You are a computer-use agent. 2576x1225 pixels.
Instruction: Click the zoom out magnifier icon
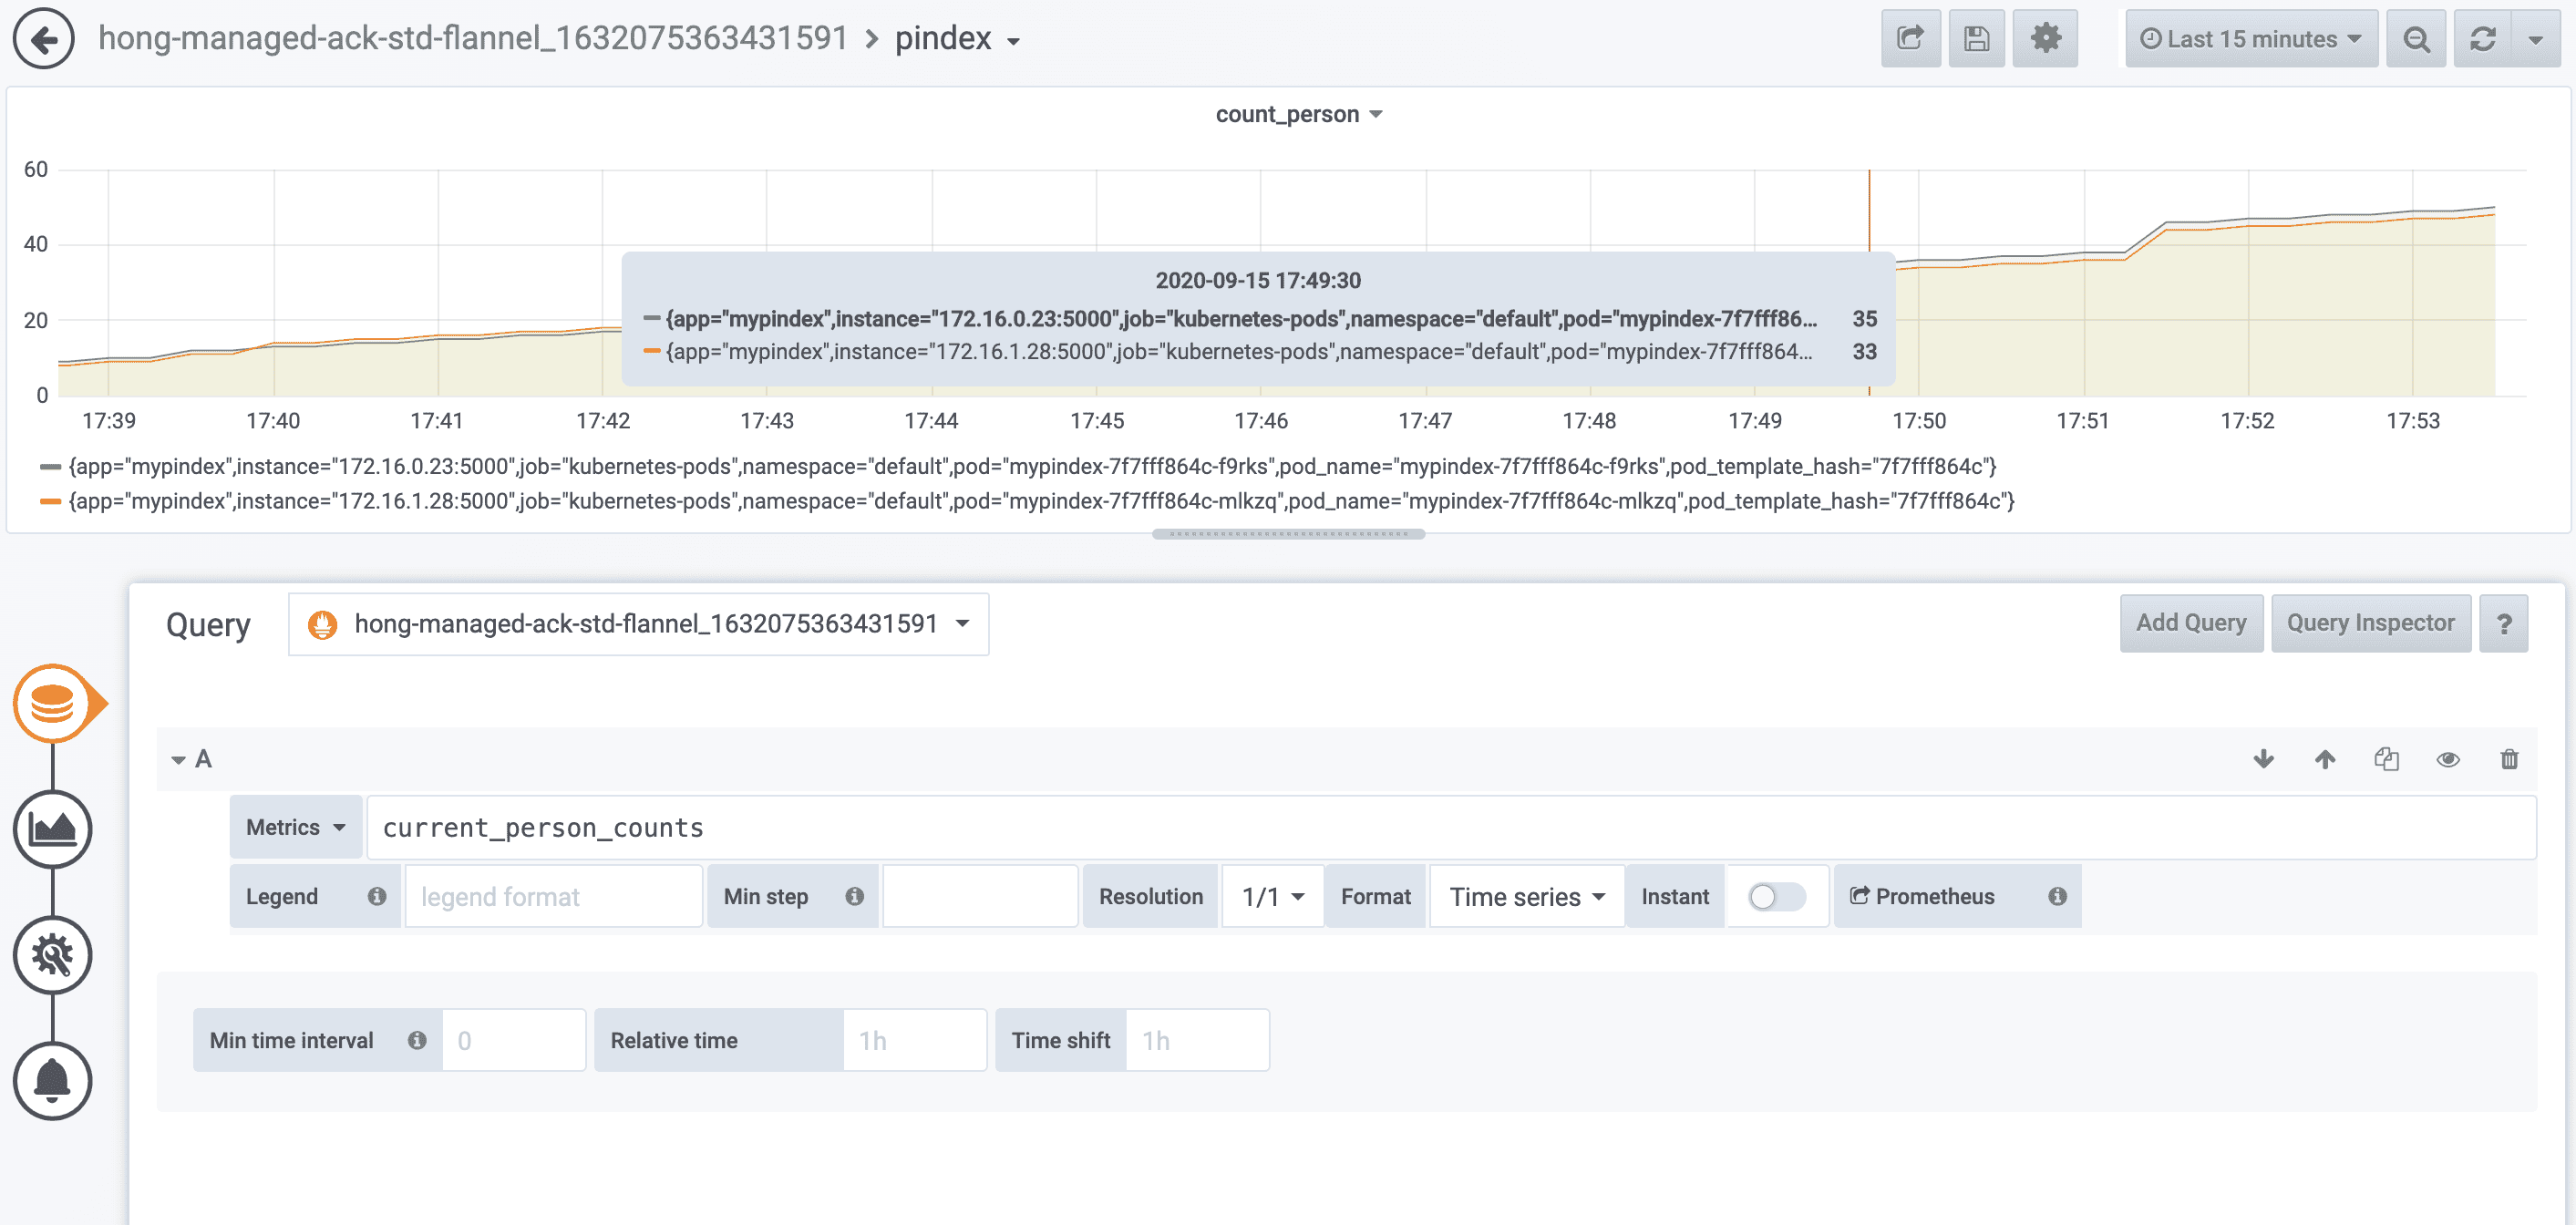(x=2416, y=40)
